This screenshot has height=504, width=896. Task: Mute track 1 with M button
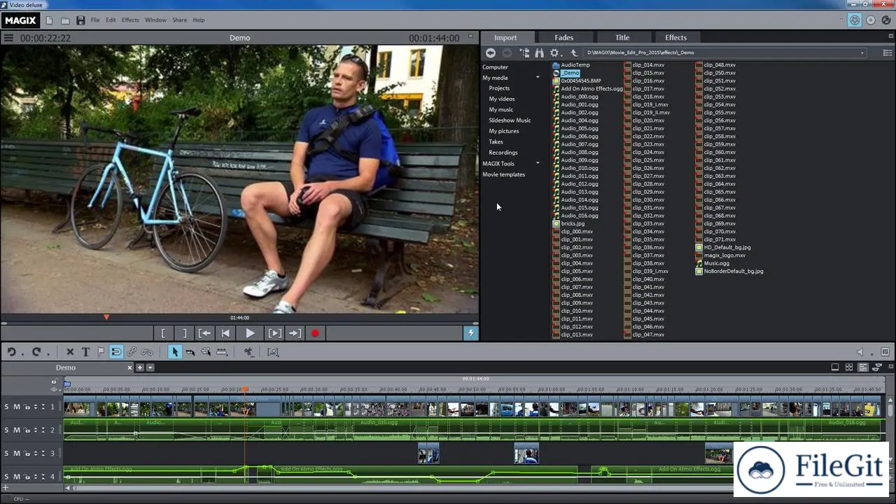17,407
